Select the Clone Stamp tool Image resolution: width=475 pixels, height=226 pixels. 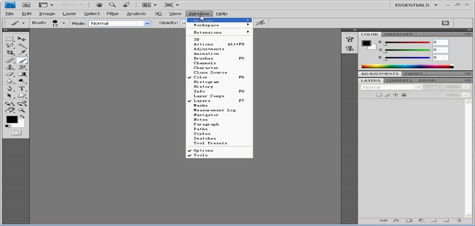coord(10,67)
